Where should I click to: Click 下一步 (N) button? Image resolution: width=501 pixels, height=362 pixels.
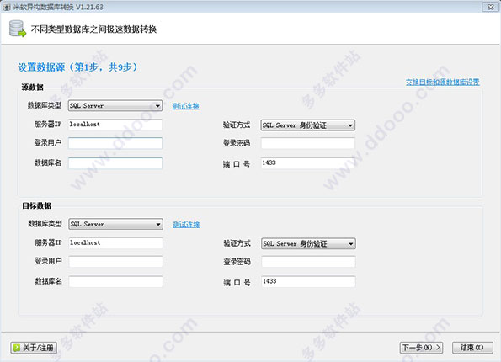[421, 348]
